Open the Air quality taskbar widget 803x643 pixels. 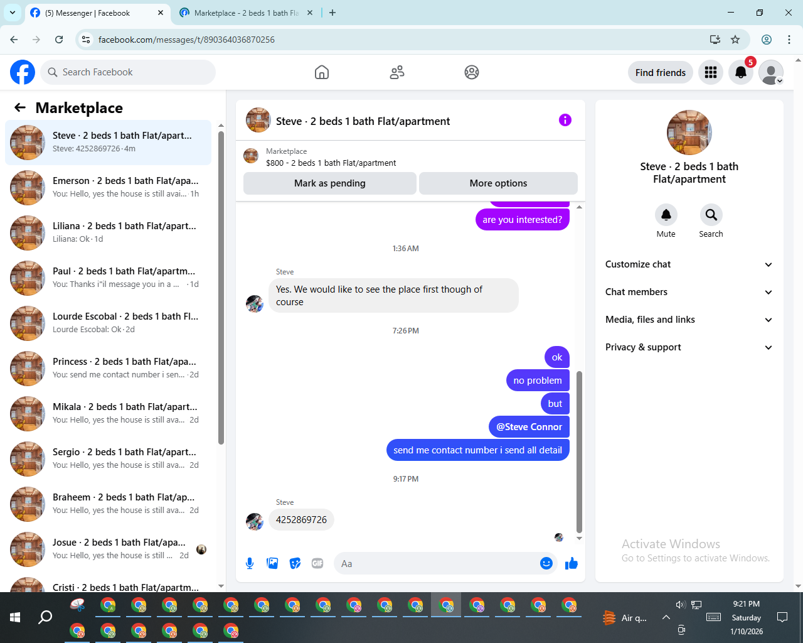[625, 618]
